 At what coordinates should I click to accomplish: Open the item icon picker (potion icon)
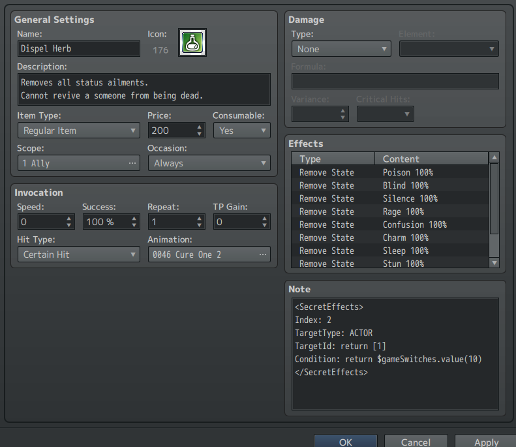pyautogui.click(x=192, y=42)
